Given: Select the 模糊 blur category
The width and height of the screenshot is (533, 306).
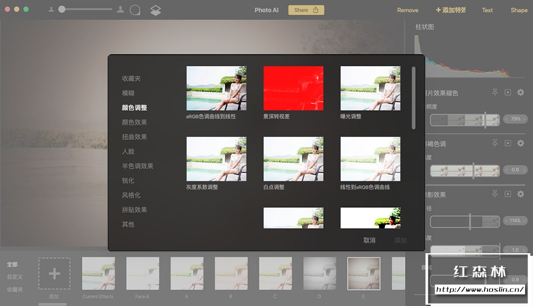Looking at the screenshot, I should tap(128, 93).
